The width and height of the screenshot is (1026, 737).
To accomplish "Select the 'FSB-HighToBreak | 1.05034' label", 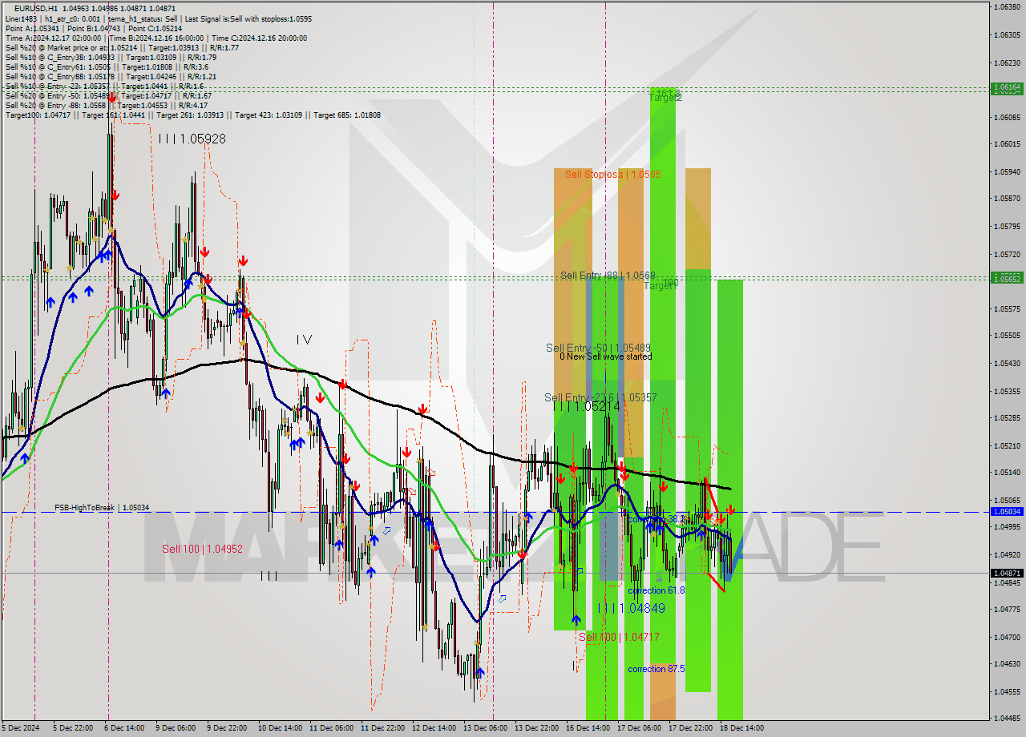I will tap(102, 508).
